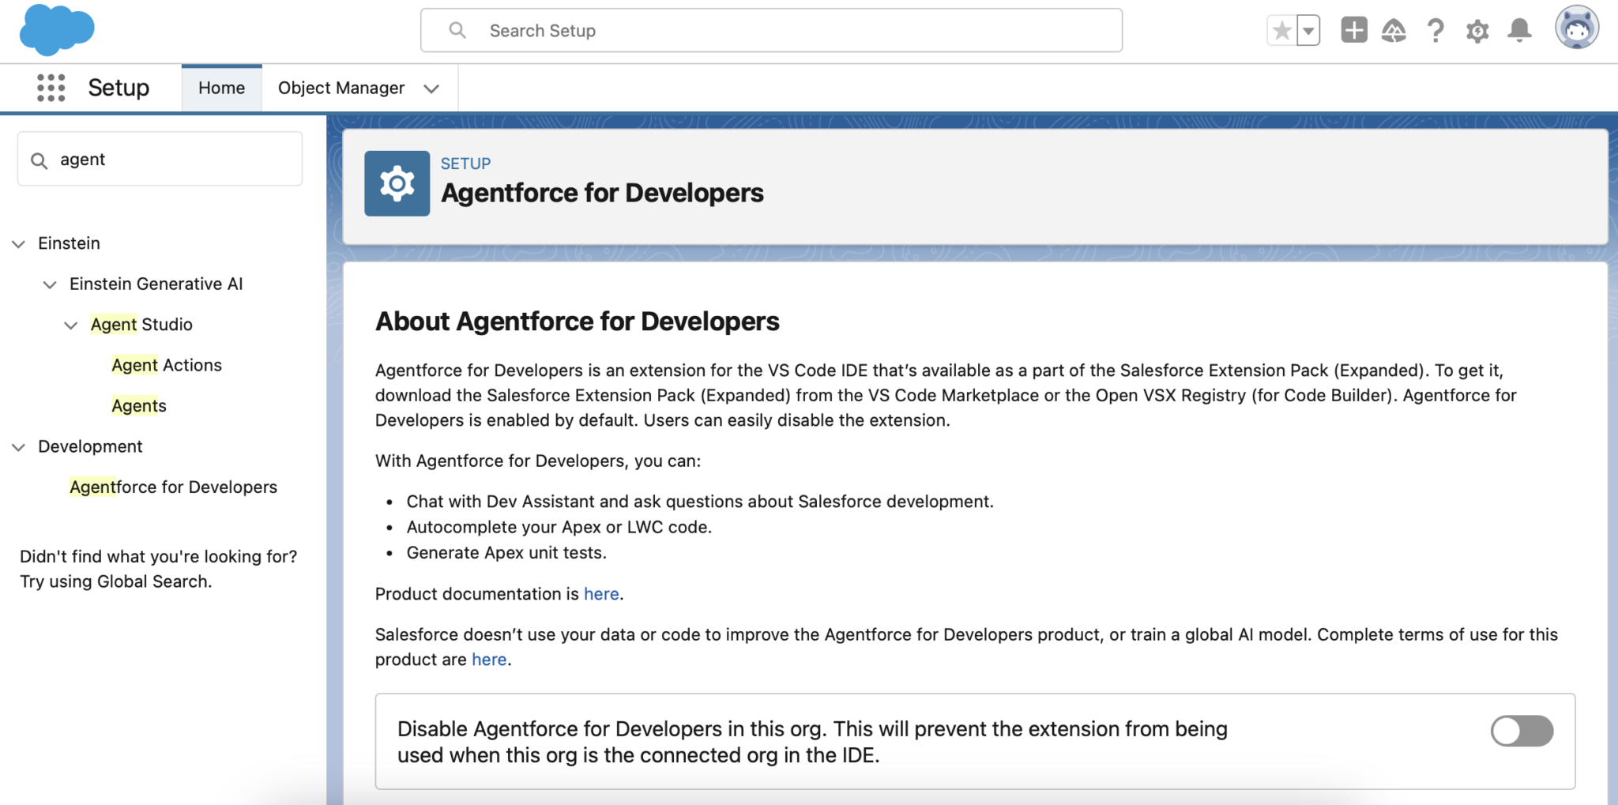
Task: Open your user profile avatar
Action: click(x=1577, y=30)
